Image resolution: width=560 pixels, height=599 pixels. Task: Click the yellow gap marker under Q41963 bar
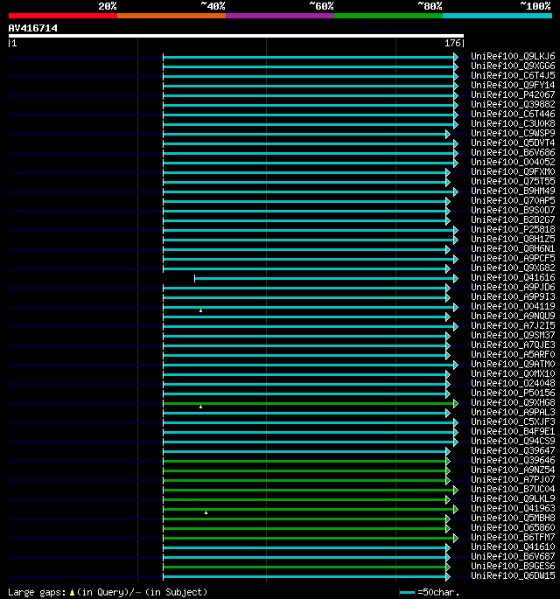[206, 512]
